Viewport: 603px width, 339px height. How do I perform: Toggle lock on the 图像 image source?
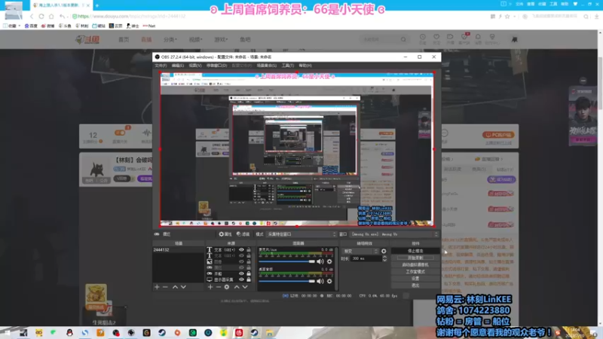pyautogui.click(x=249, y=261)
